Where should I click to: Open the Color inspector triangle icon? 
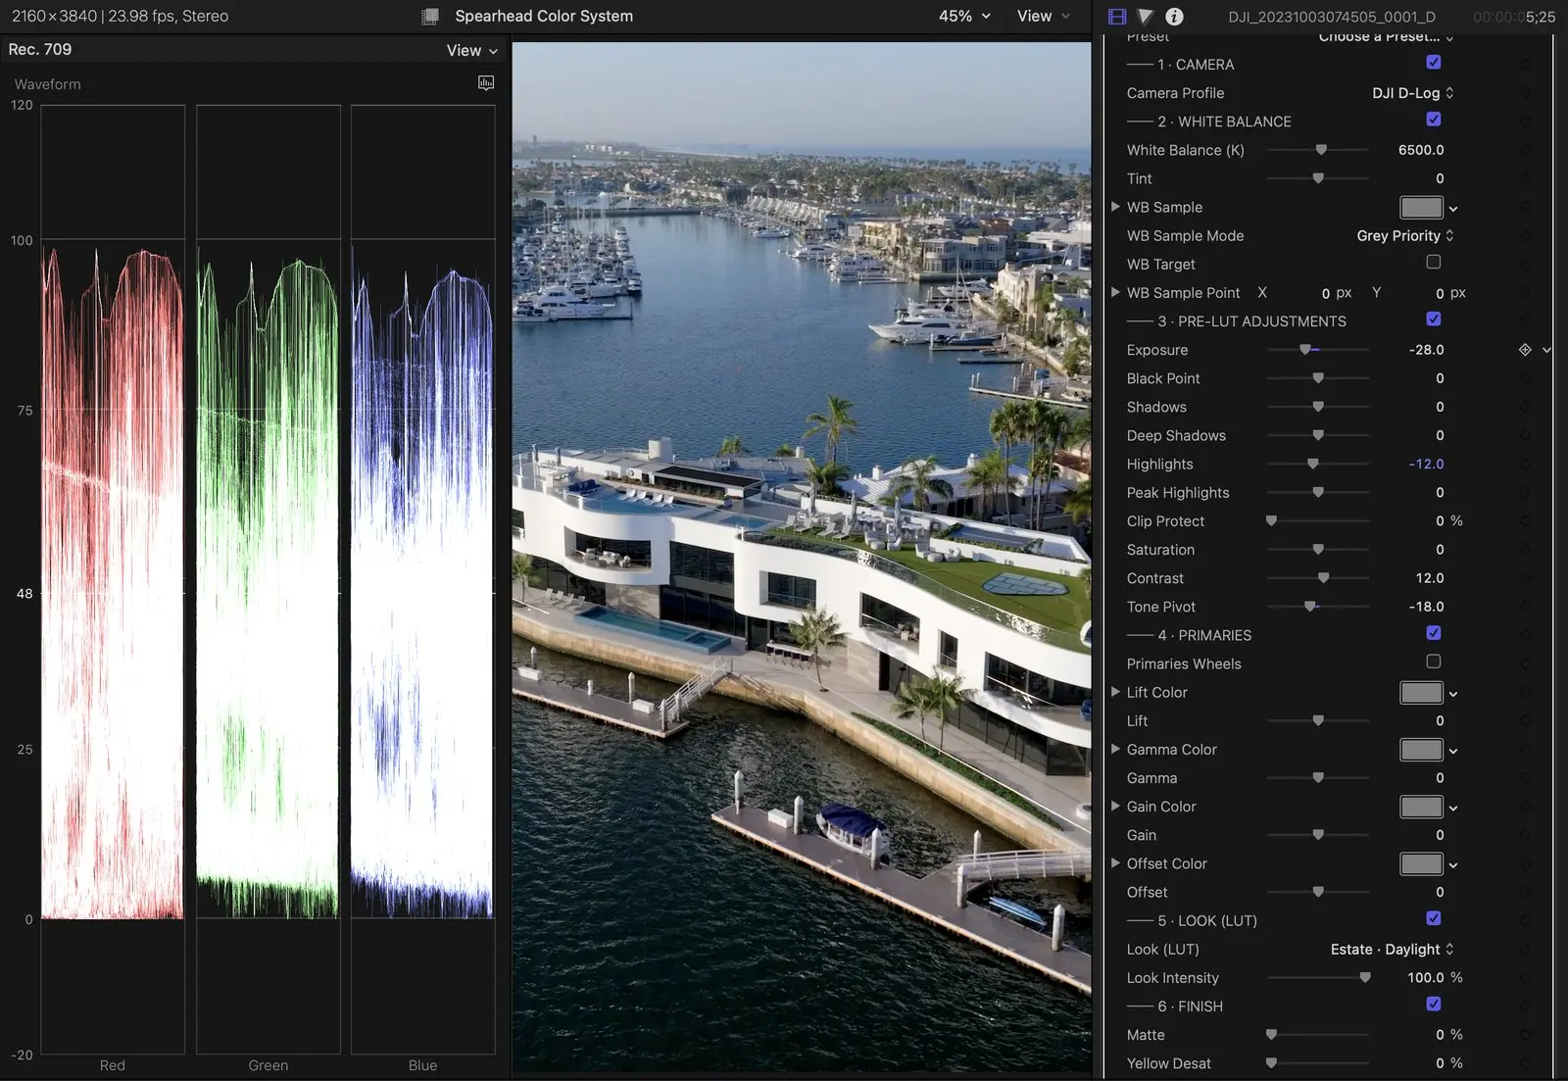click(1145, 17)
